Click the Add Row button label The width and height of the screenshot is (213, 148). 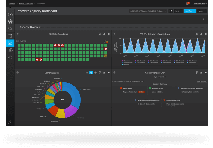tap(189, 11)
